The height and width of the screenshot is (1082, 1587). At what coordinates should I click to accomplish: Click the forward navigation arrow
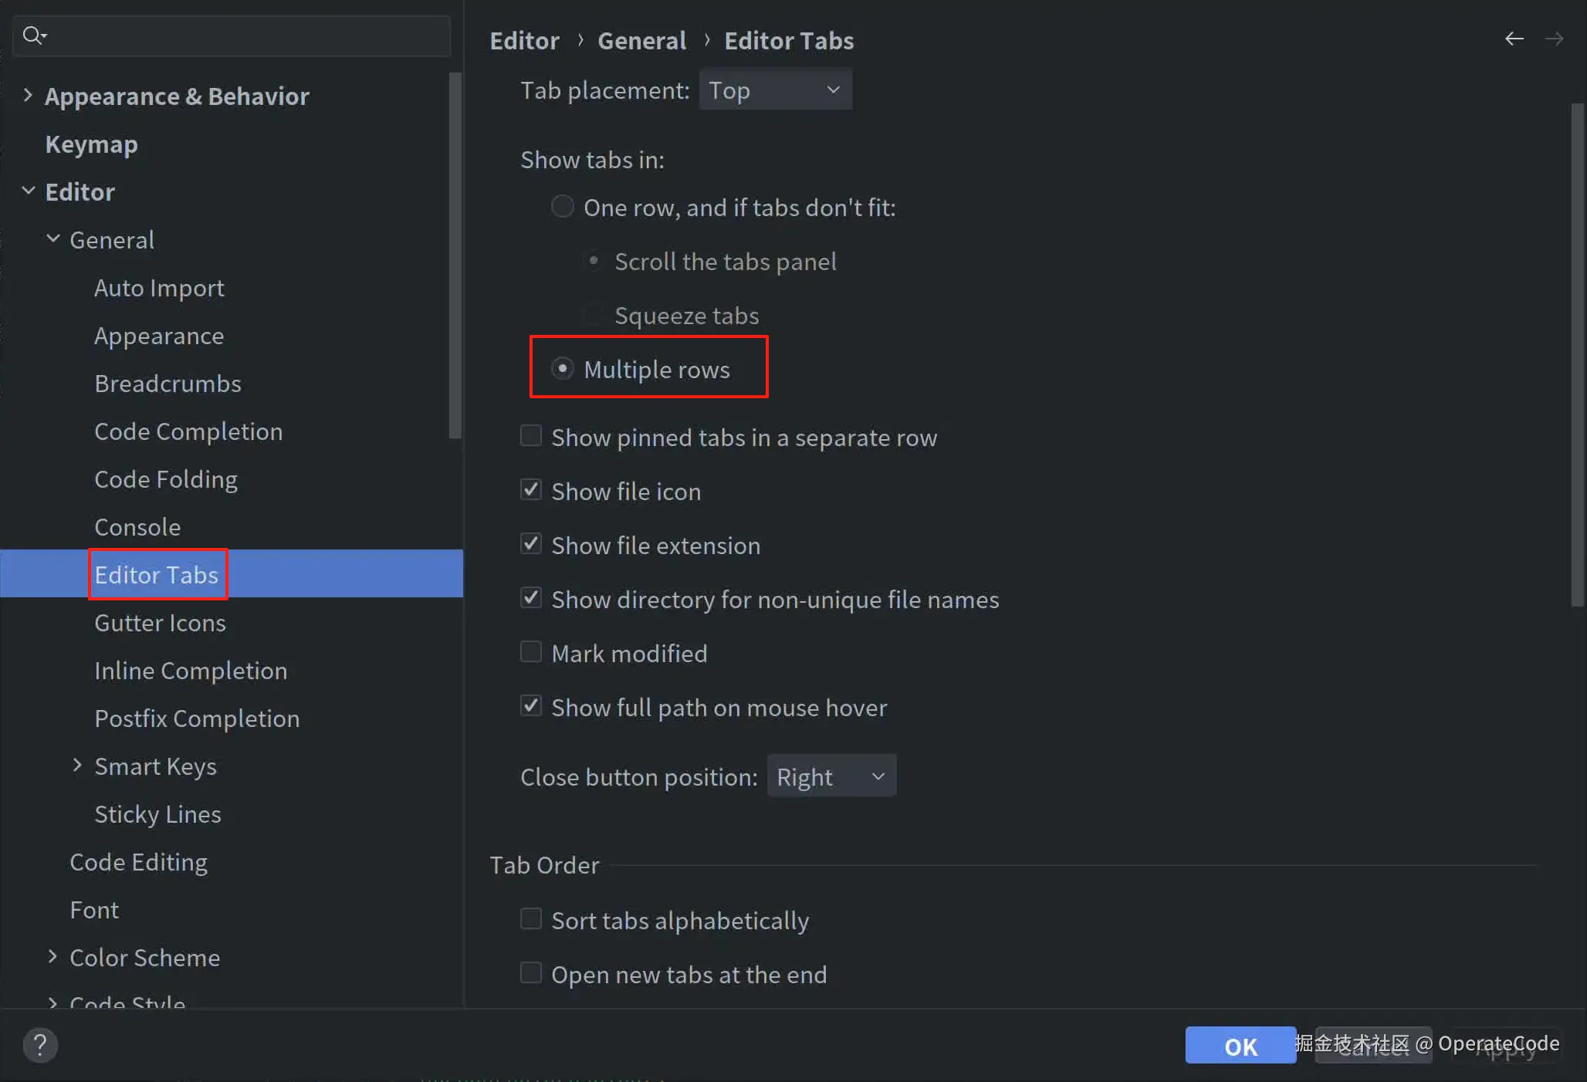[x=1554, y=39]
